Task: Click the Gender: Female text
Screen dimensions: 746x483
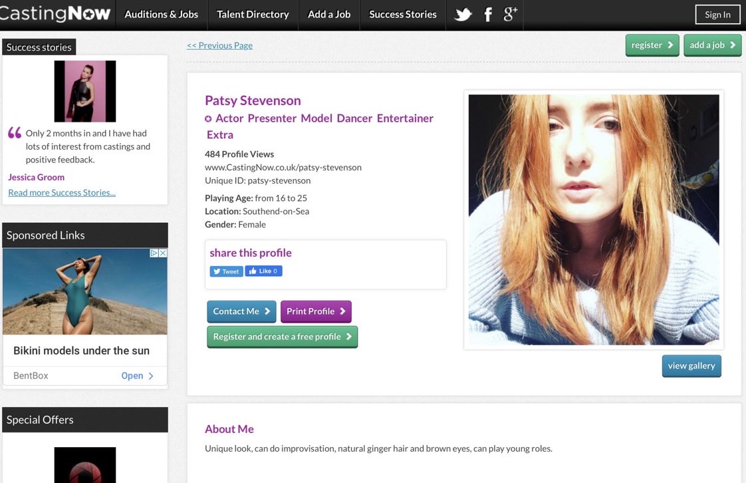Action: coord(235,225)
